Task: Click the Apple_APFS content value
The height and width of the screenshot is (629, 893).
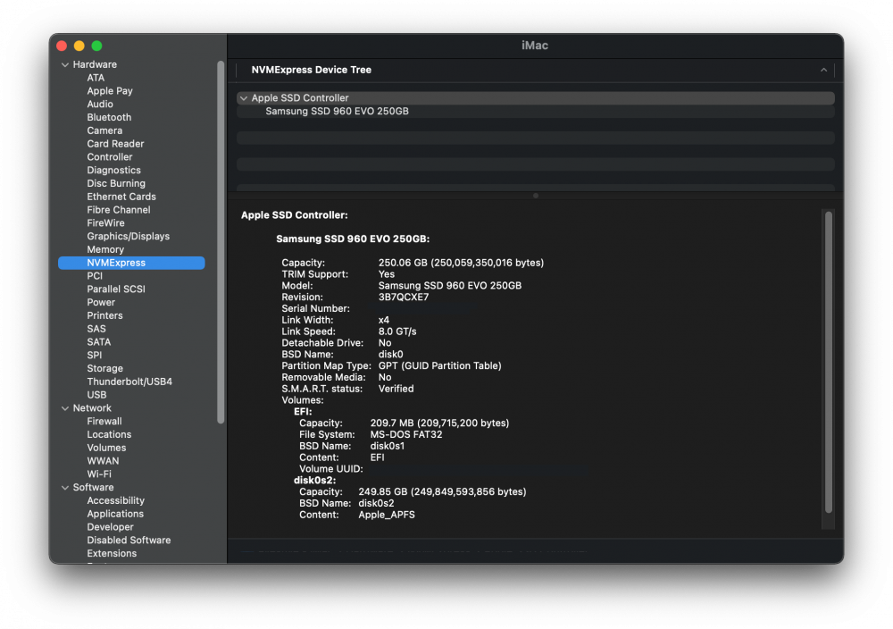Action: 386,515
